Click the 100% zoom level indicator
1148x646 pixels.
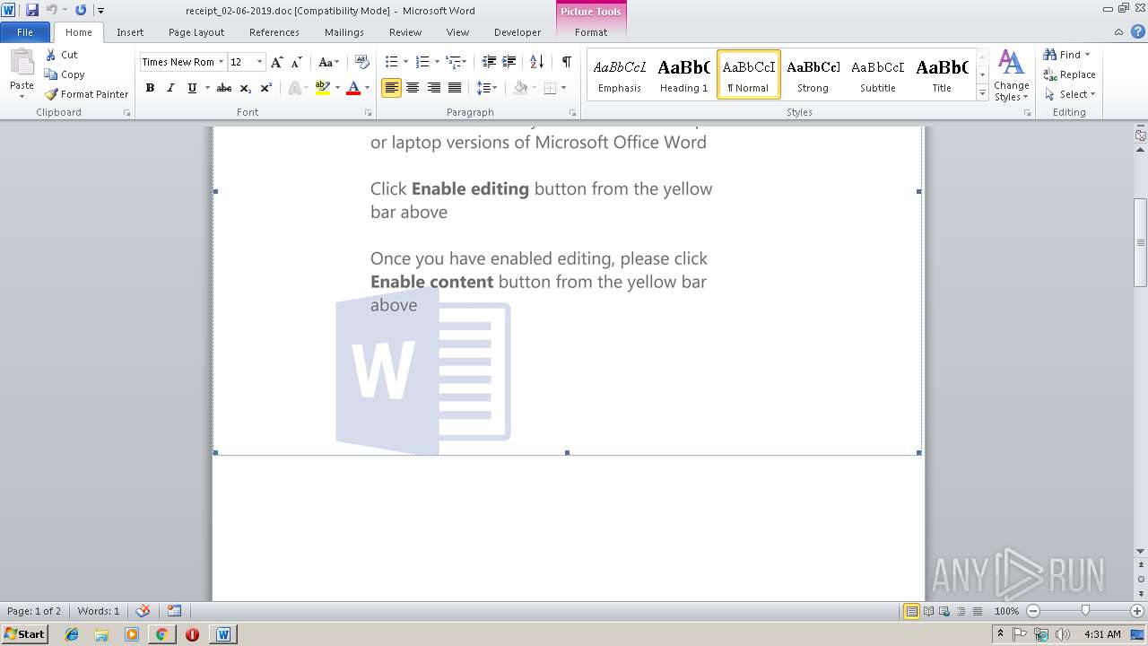[x=1006, y=611]
